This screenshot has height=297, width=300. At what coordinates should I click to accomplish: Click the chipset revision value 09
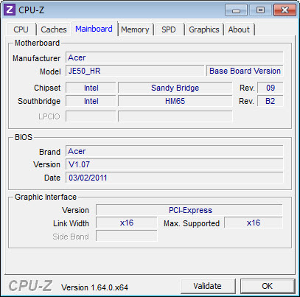click(271, 88)
